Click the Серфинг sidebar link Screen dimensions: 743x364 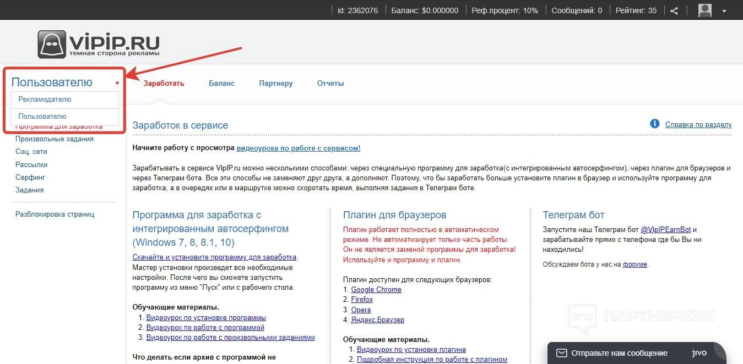point(30,178)
